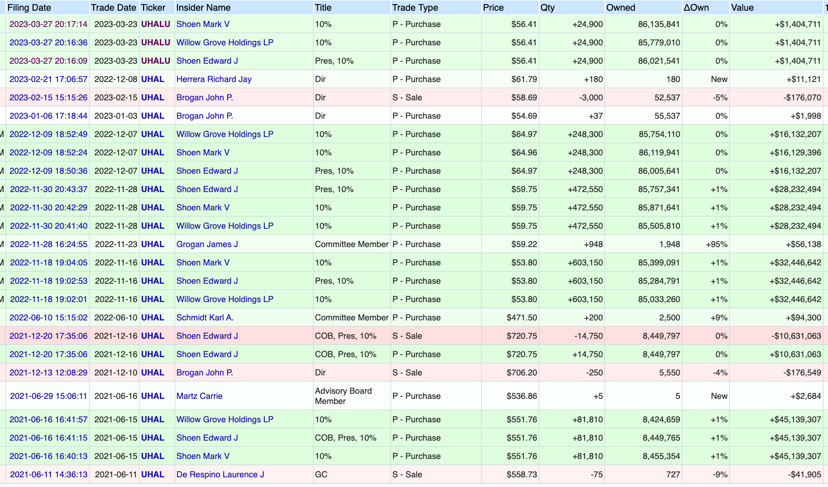Image resolution: width=828 pixels, height=487 pixels.
Task: Open Willow Grove Holdings LP filed 2022-12-09
Action: pyautogui.click(x=225, y=134)
